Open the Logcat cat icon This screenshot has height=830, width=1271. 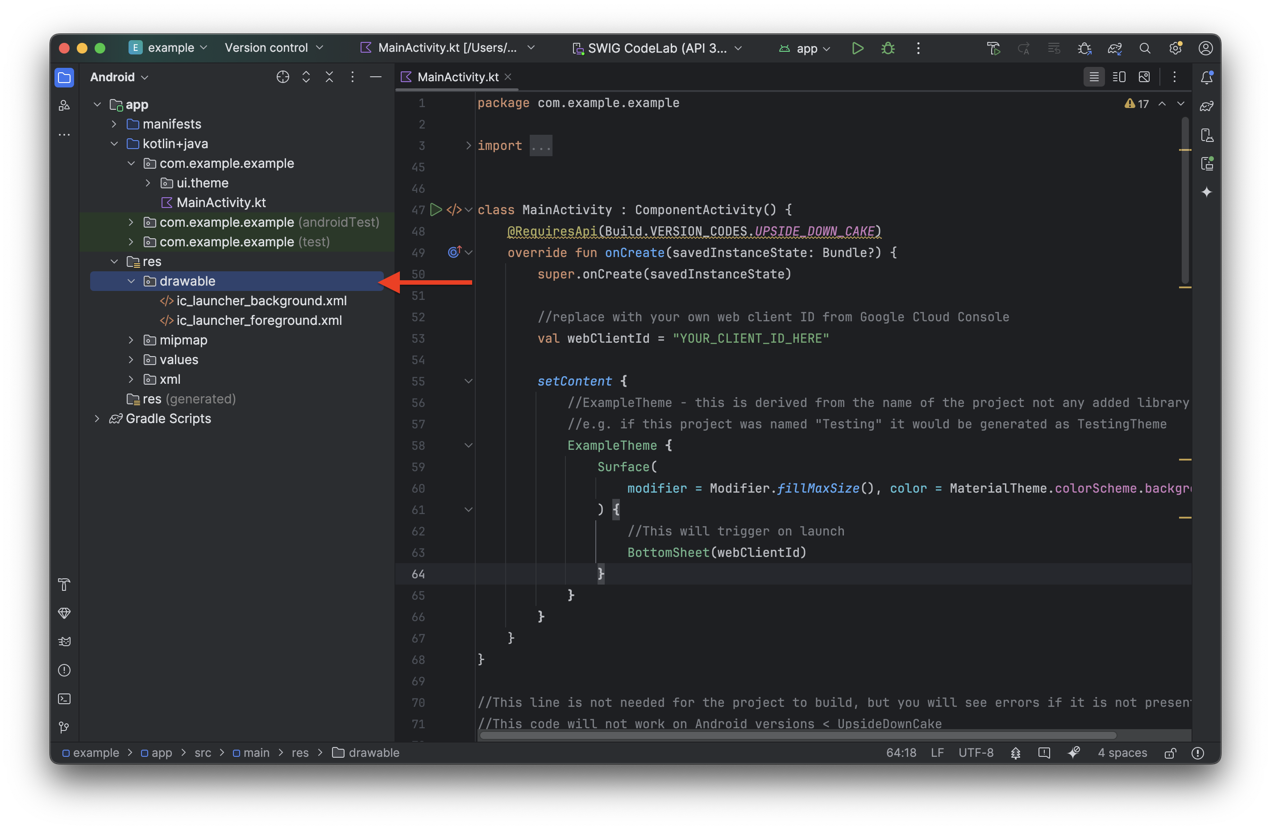pyautogui.click(x=64, y=641)
